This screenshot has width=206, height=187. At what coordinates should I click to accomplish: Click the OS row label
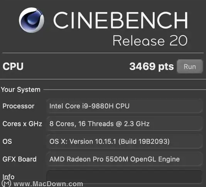(x=7, y=142)
